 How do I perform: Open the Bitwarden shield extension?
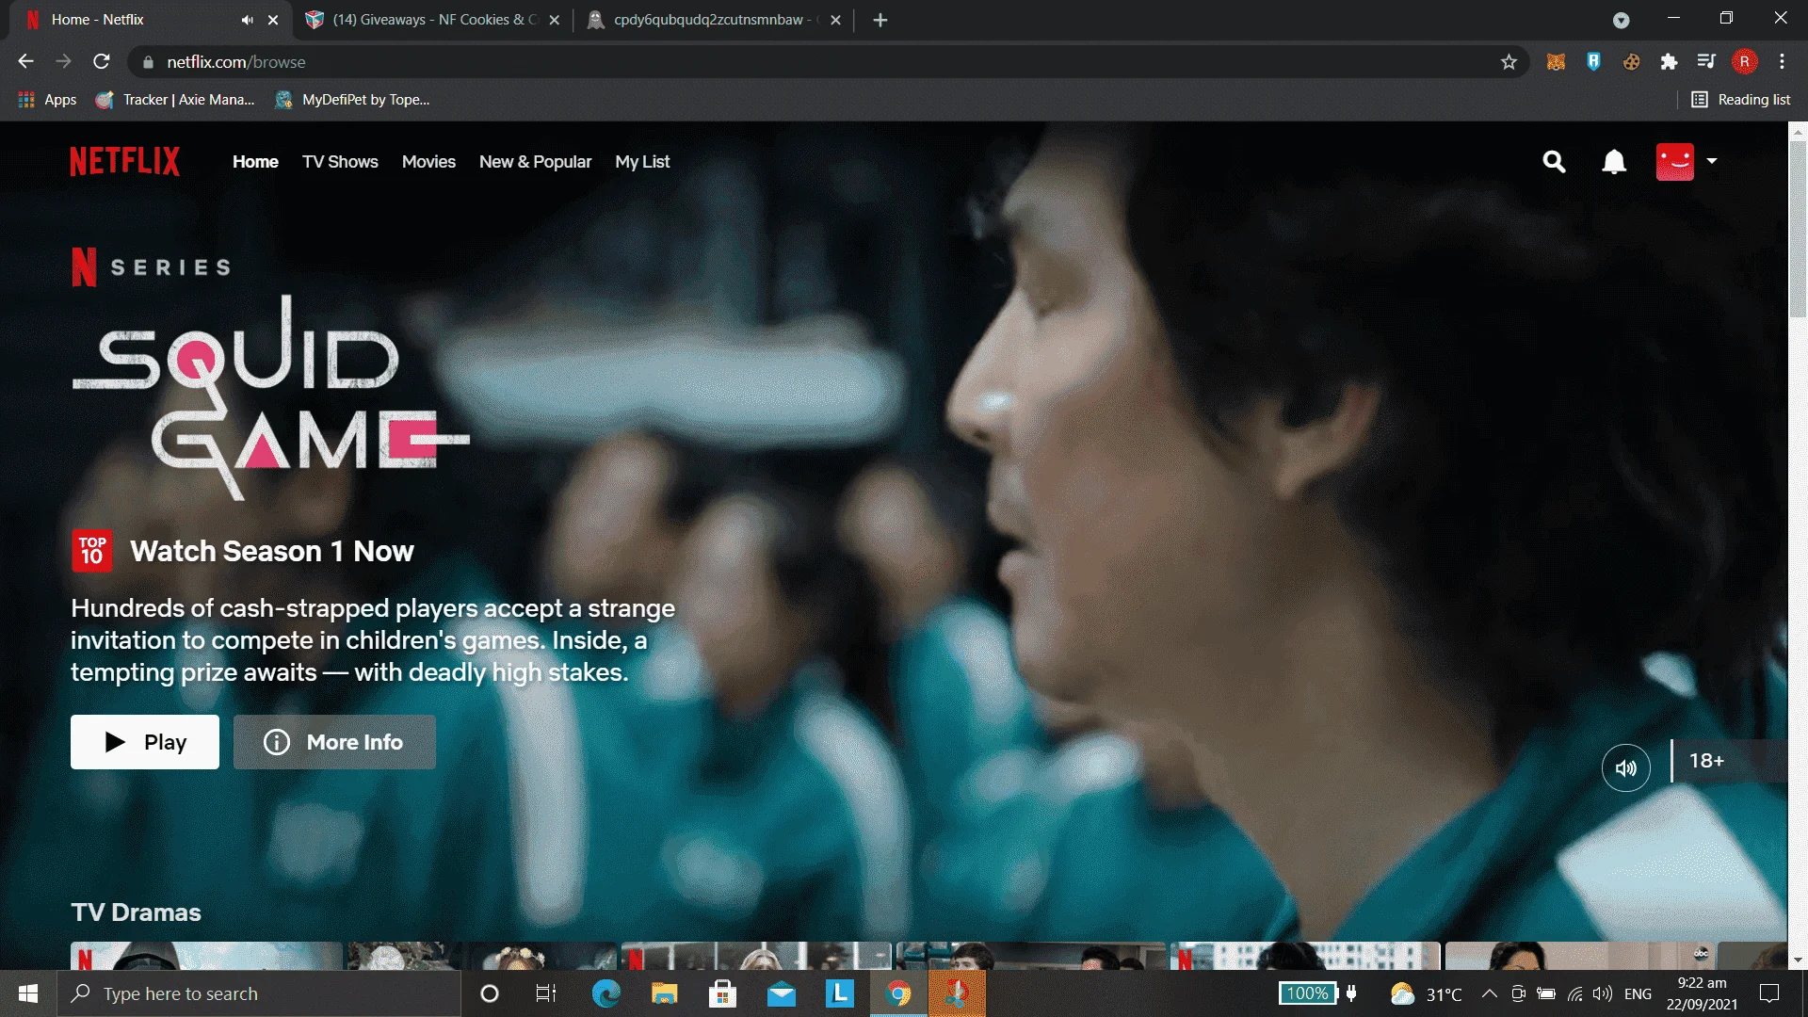tap(1593, 62)
